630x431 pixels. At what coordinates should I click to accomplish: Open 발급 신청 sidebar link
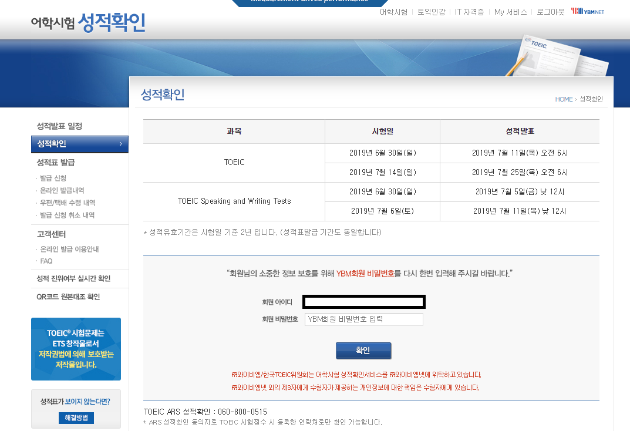click(x=53, y=178)
